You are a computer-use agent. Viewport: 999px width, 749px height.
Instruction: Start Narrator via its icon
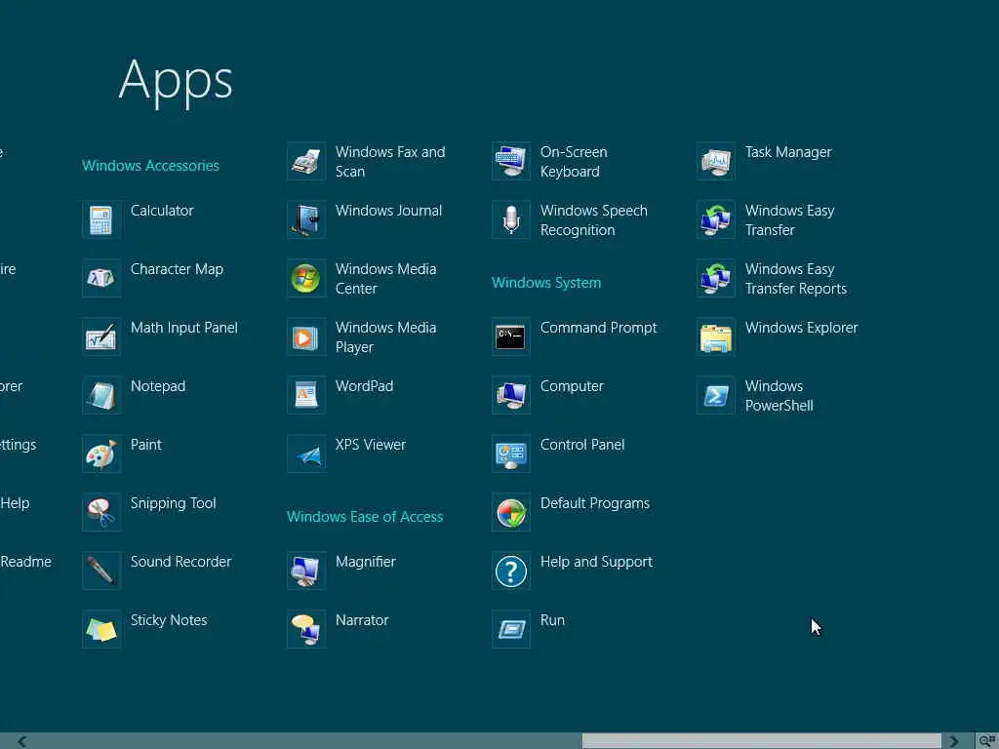[x=306, y=630]
